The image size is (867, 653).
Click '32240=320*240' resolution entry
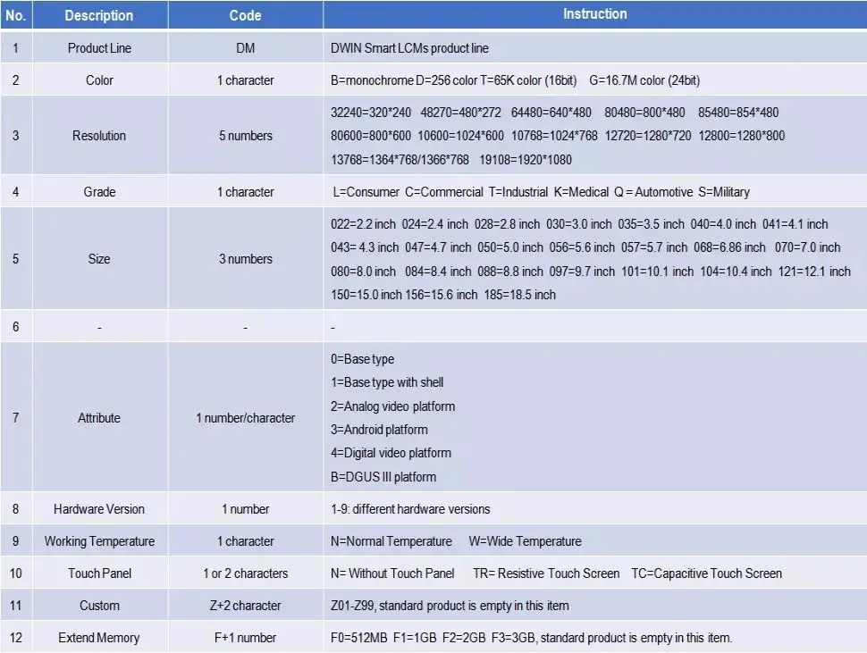[x=371, y=113]
